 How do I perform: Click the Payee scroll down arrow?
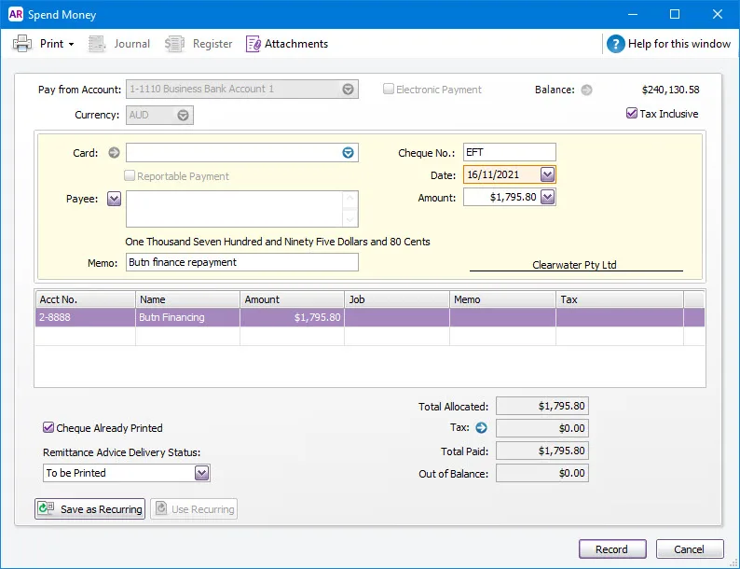point(349,219)
